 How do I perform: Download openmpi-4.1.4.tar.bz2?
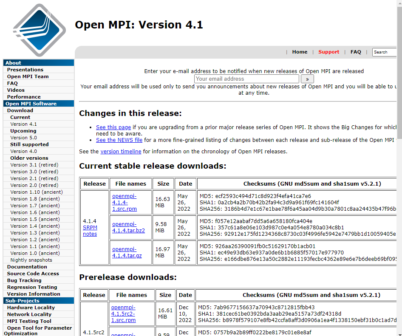coord(128,227)
